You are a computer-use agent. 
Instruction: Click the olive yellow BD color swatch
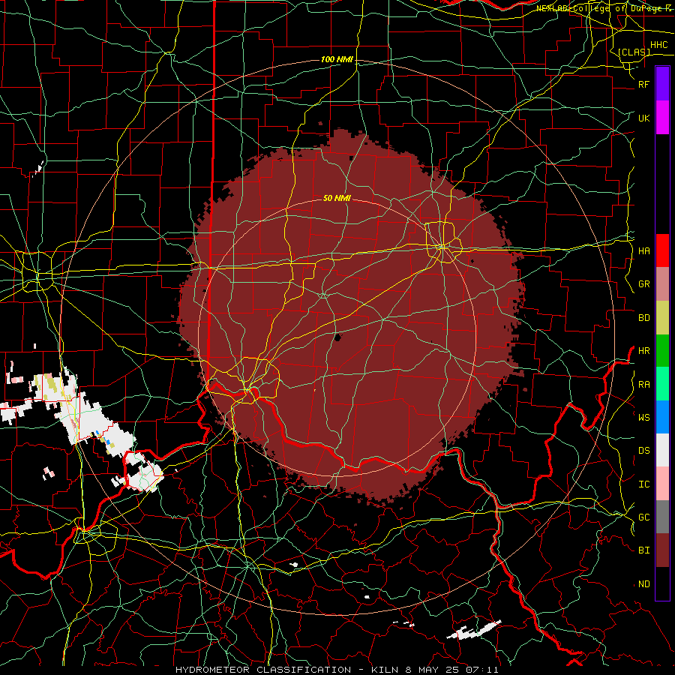[662, 317]
